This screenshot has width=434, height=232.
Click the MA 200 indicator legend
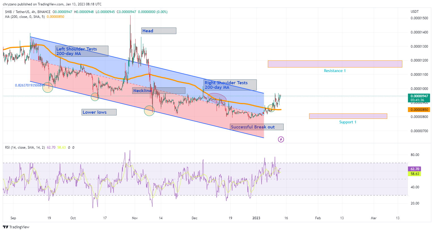[x=35, y=17]
